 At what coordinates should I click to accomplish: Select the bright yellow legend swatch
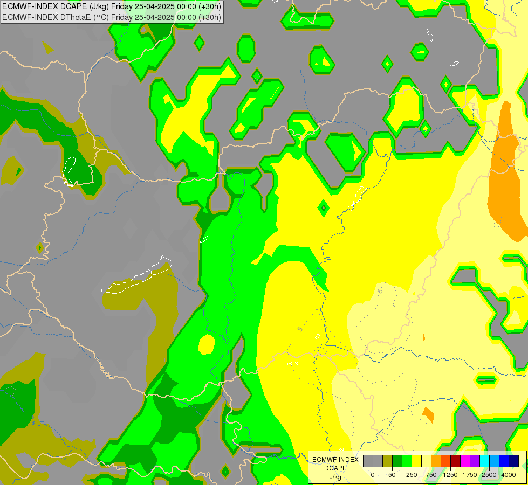tap(416, 461)
